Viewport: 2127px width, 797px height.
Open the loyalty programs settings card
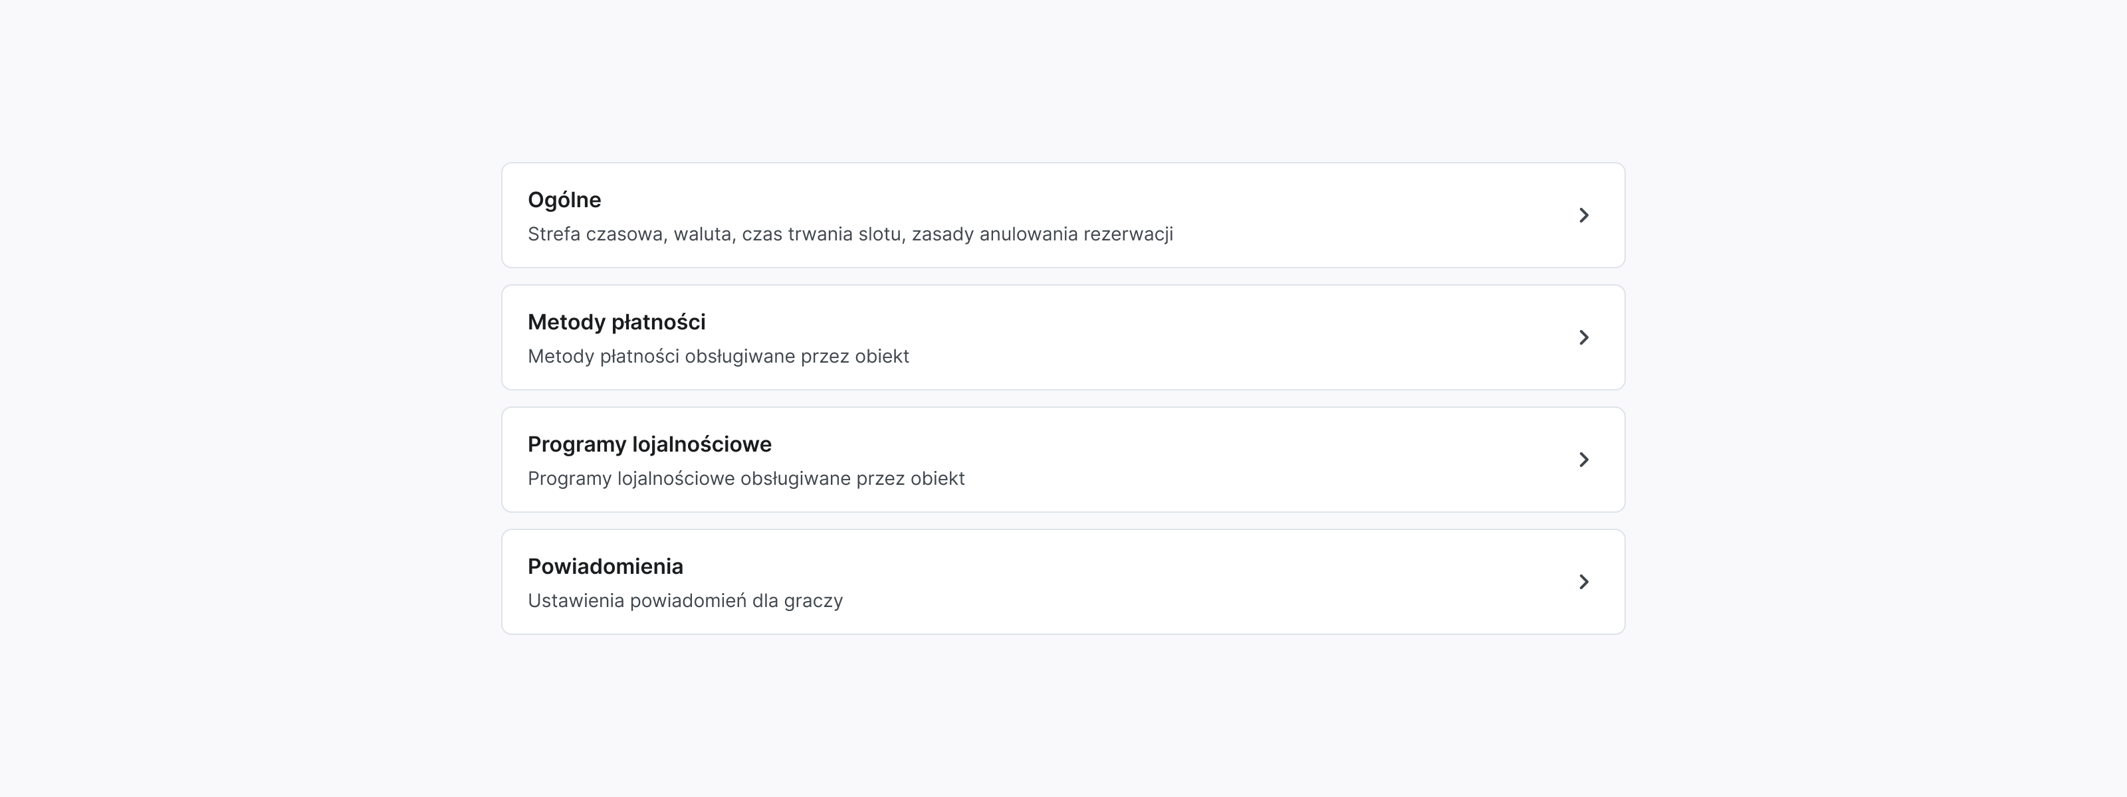[x=1063, y=460]
